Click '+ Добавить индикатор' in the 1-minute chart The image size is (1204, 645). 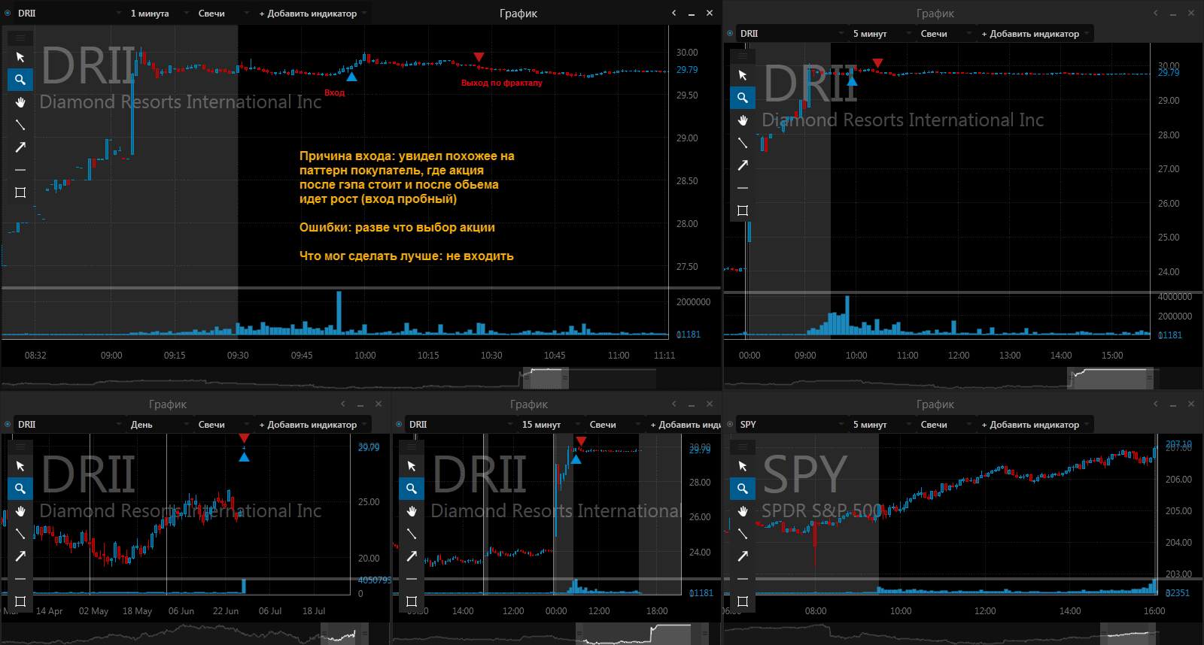[x=313, y=13]
